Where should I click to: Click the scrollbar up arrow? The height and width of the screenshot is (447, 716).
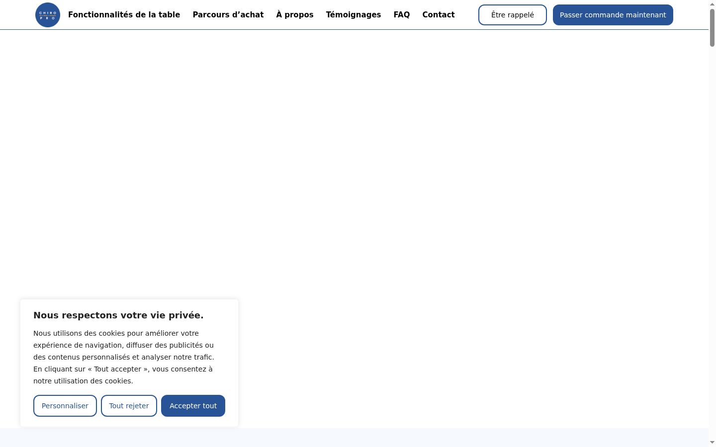(712, 3)
